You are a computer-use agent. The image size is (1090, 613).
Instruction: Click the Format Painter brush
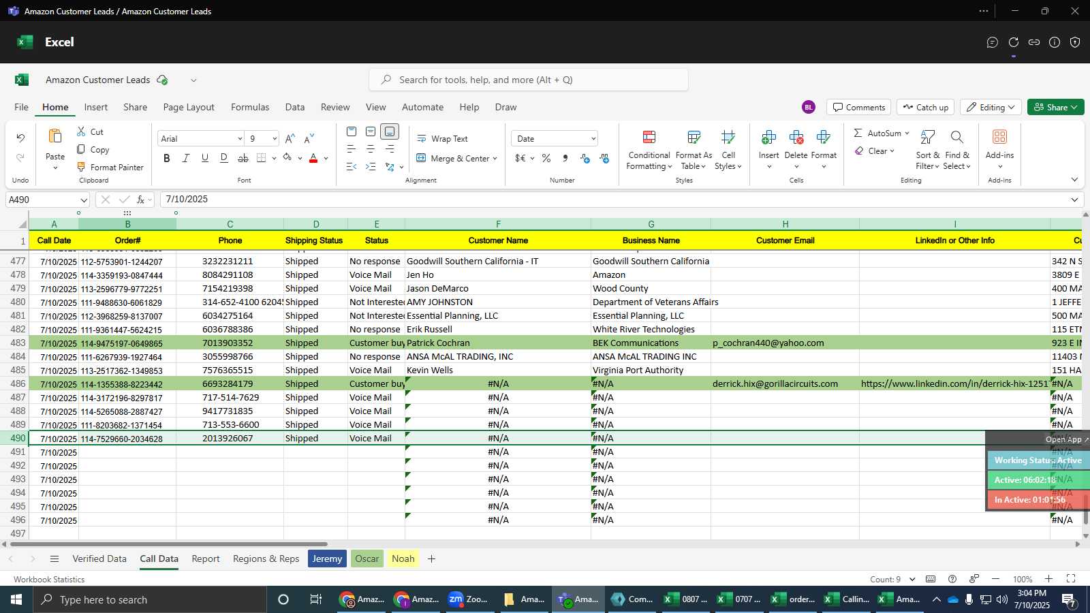coord(81,167)
